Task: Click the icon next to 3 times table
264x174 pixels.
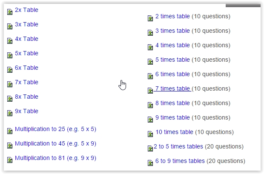Action: point(150,33)
